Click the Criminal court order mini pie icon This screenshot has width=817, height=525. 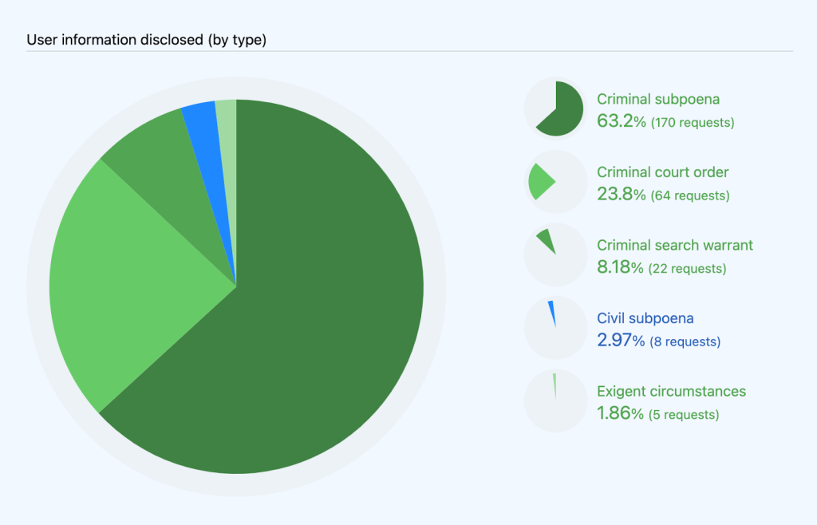(556, 182)
